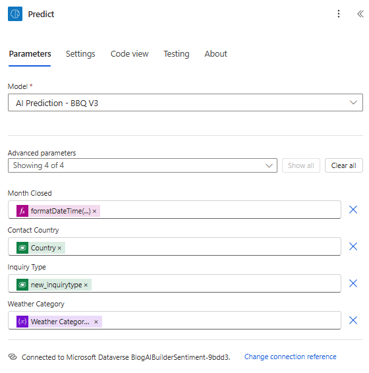
Task: Open the three-dot more options menu
Action: click(x=339, y=14)
